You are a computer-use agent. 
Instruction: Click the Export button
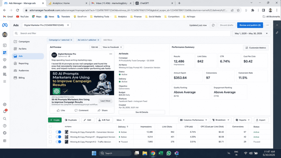tap(261, 120)
